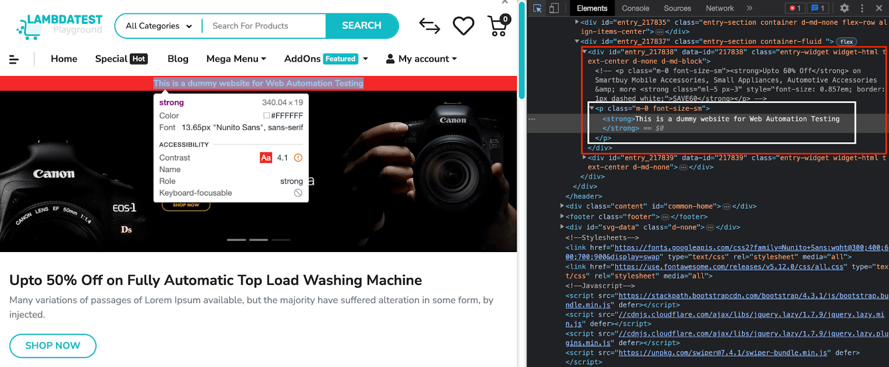889x367 pixels.
Task: Open the fontawesome all.css link
Action: (729, 267)
